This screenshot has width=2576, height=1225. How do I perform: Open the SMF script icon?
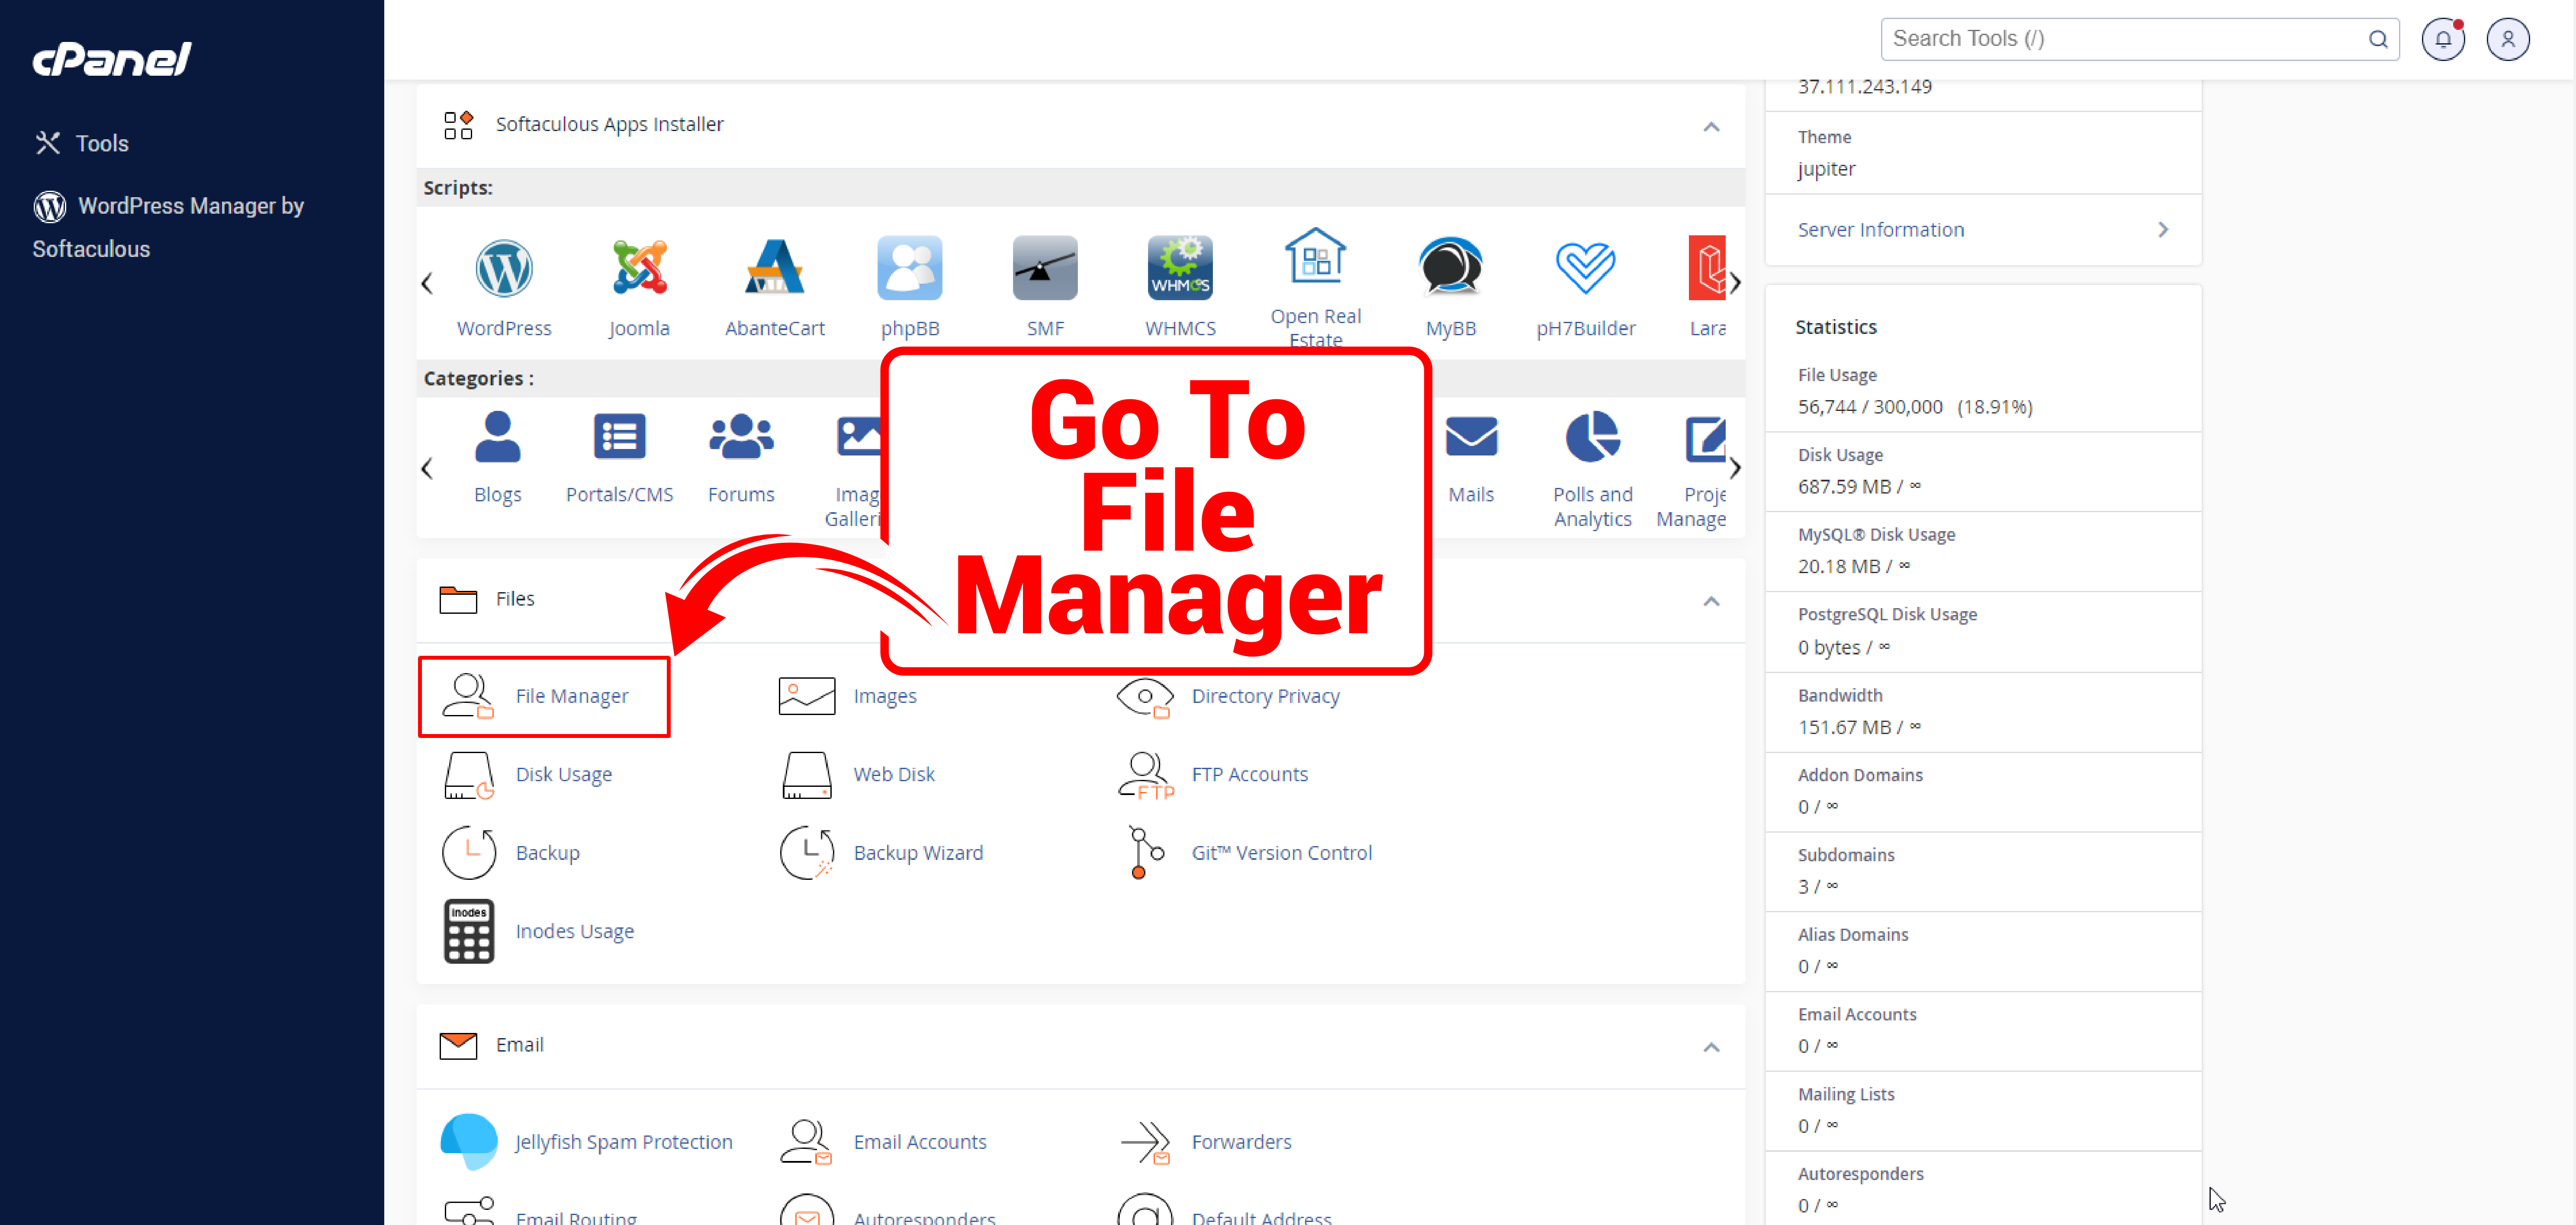tap(1045, 268)
